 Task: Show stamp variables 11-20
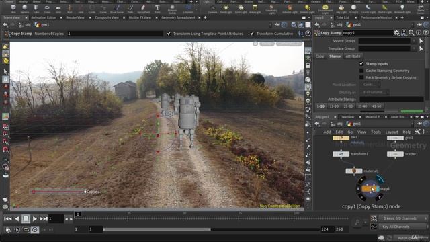(334, 106)
